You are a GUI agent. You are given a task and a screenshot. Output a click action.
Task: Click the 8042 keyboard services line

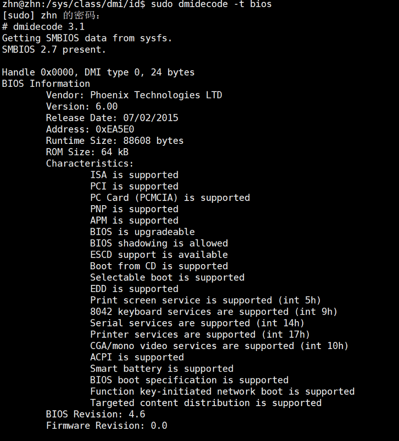214,312
